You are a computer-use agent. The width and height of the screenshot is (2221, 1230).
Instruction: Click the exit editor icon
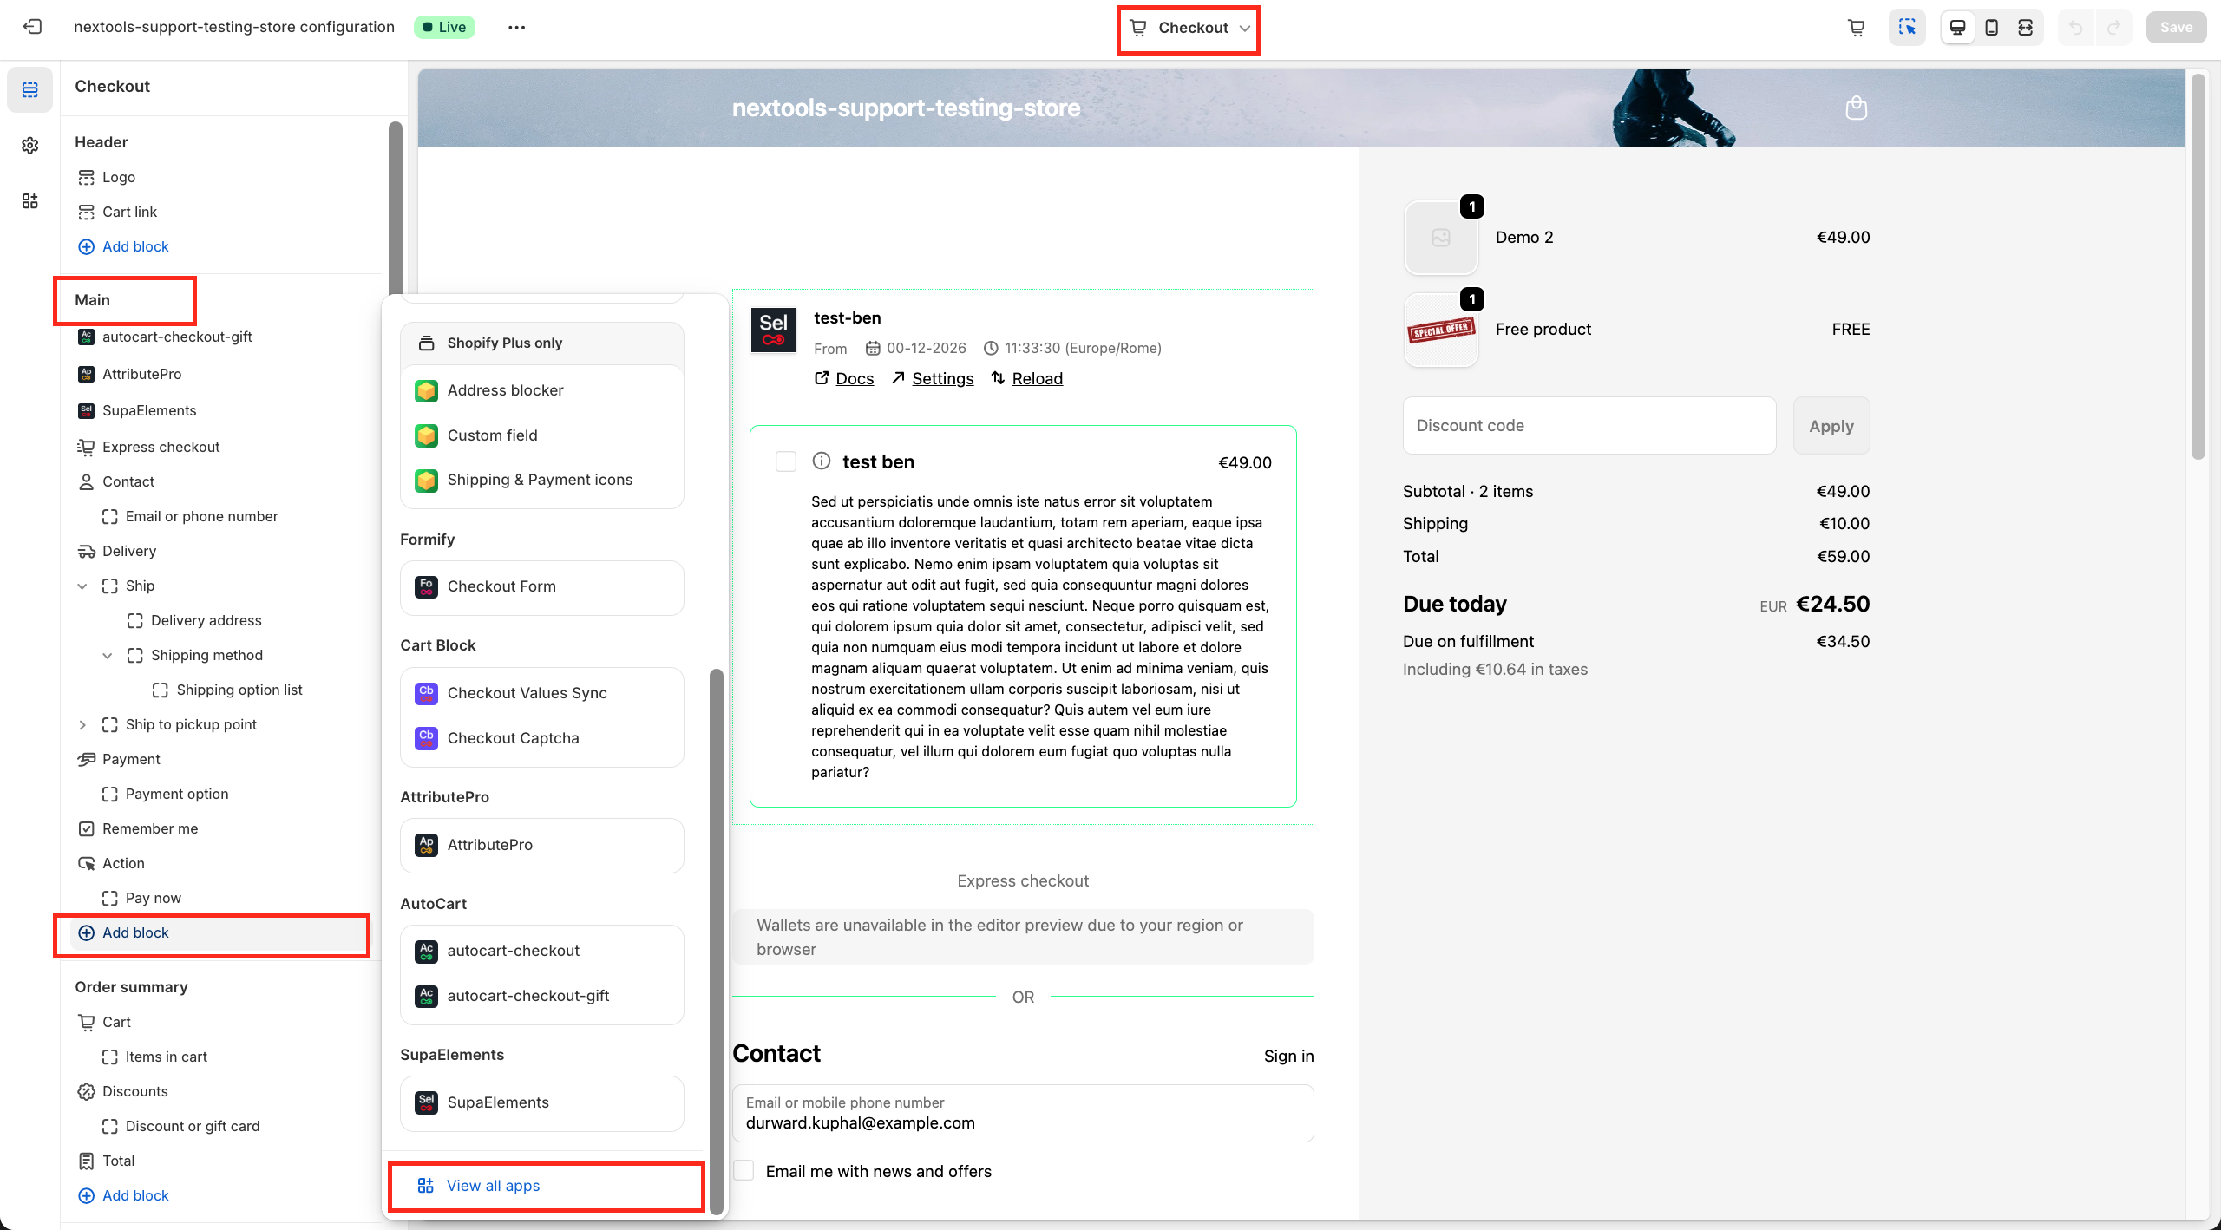[32, 27]
